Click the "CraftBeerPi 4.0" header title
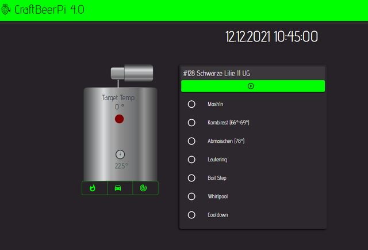The height and width of the screenshot is (250, 368). [x=49, y=10]
